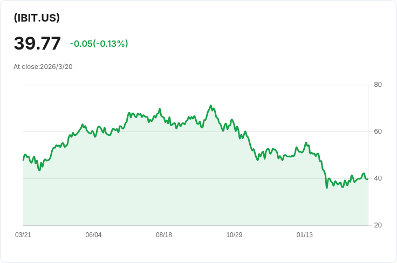The height and width of the screenshot is (263, 397).
Task: Click the chart line's lowest dip
Action: (x=327, y=188)
